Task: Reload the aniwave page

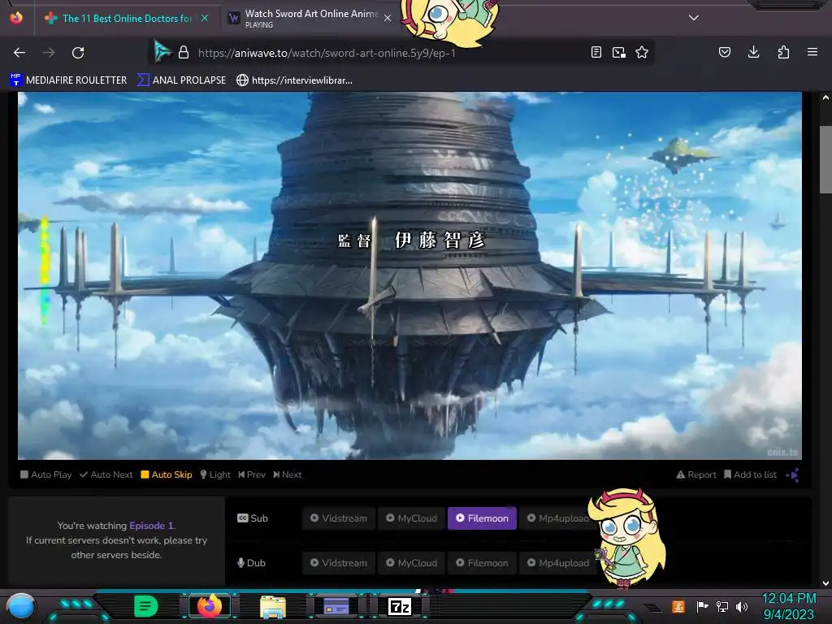Action: pos(78,53)
